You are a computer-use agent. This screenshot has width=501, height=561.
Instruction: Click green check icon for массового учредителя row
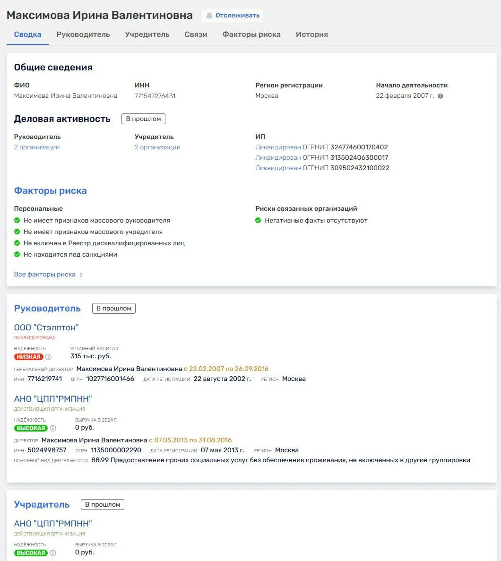[17, 232]
